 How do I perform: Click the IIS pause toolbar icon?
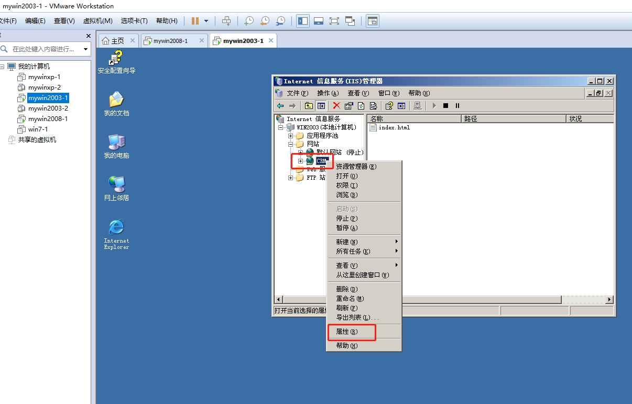coord(457,106)
